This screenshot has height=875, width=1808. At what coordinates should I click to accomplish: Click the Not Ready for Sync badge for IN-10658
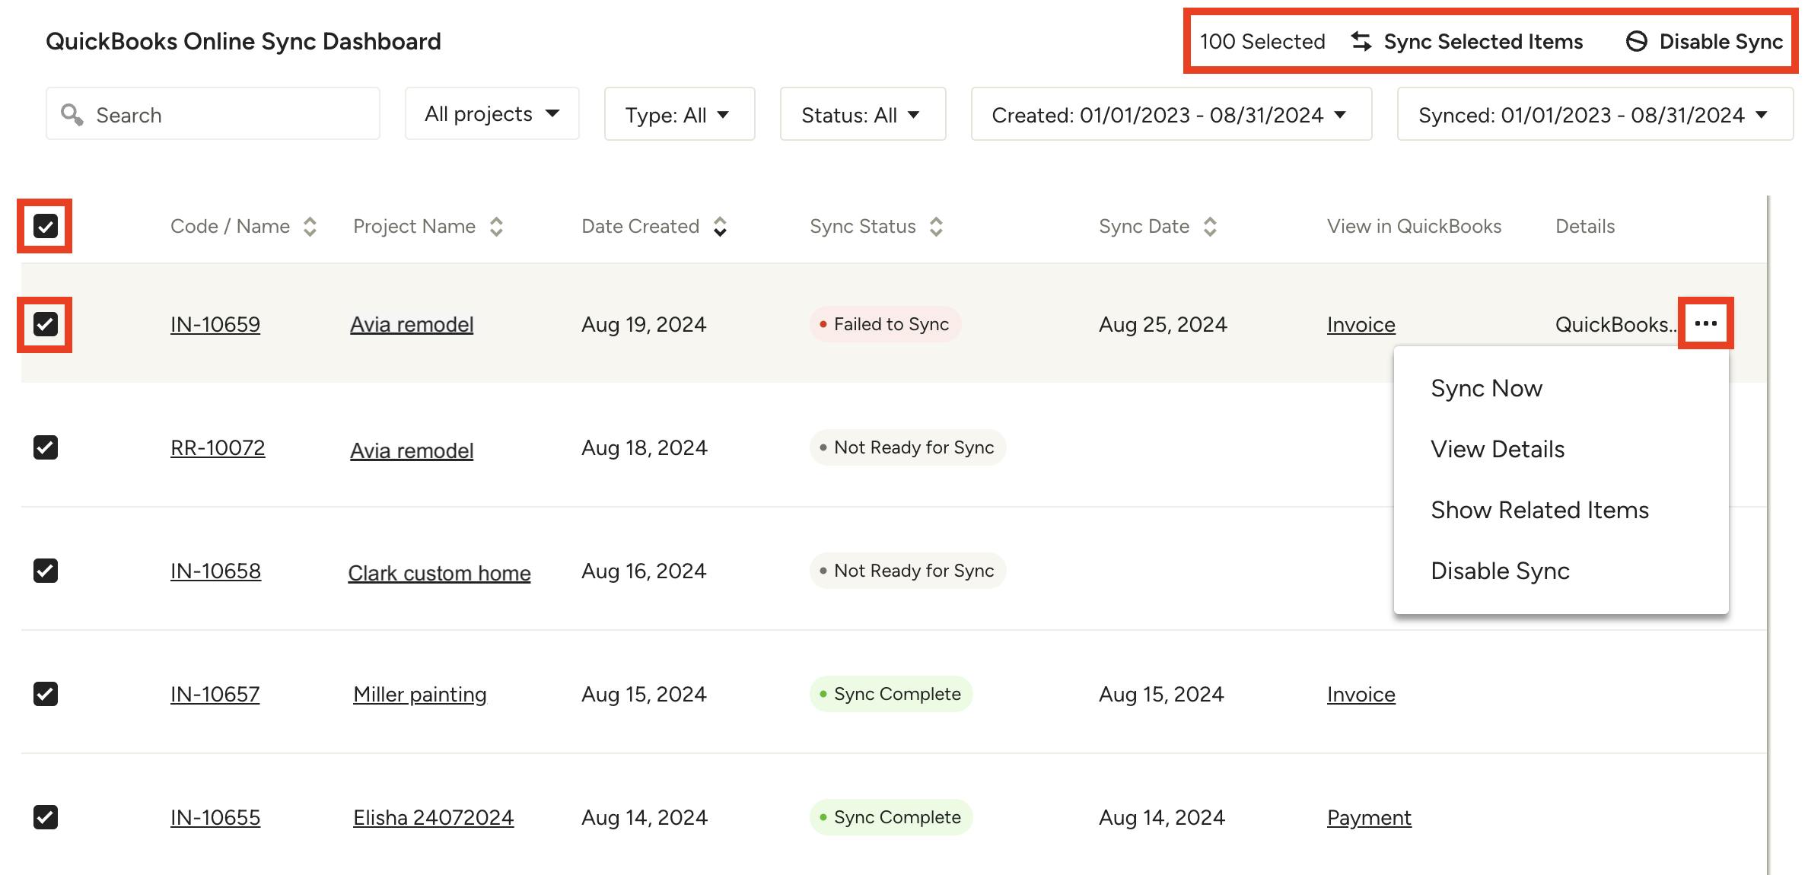tap(908, 571)
